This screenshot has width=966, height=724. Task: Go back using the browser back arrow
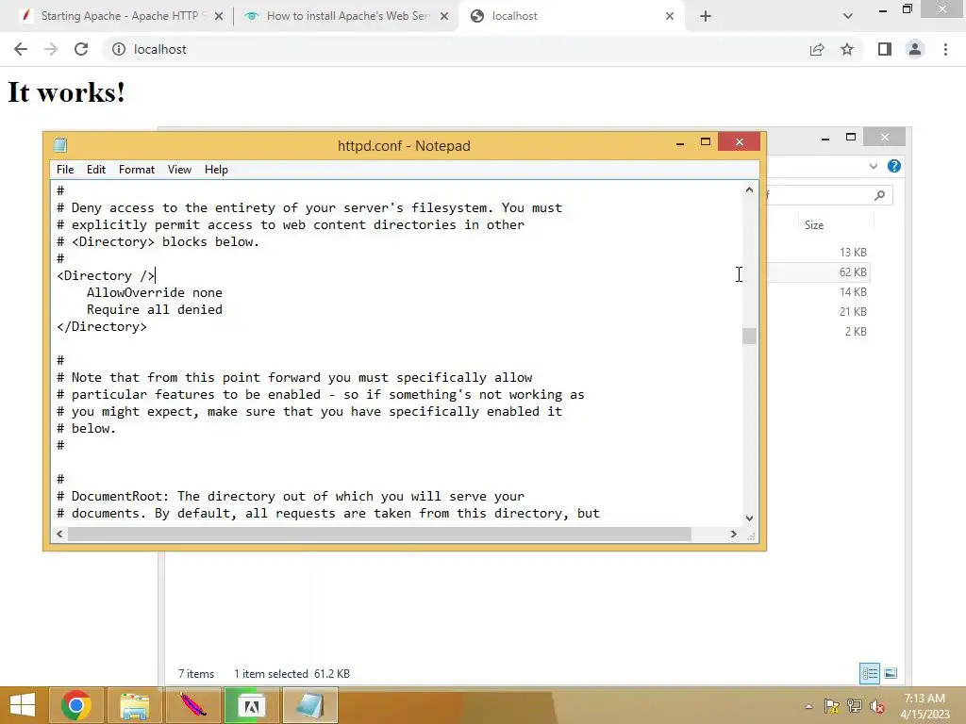[21, 49]
